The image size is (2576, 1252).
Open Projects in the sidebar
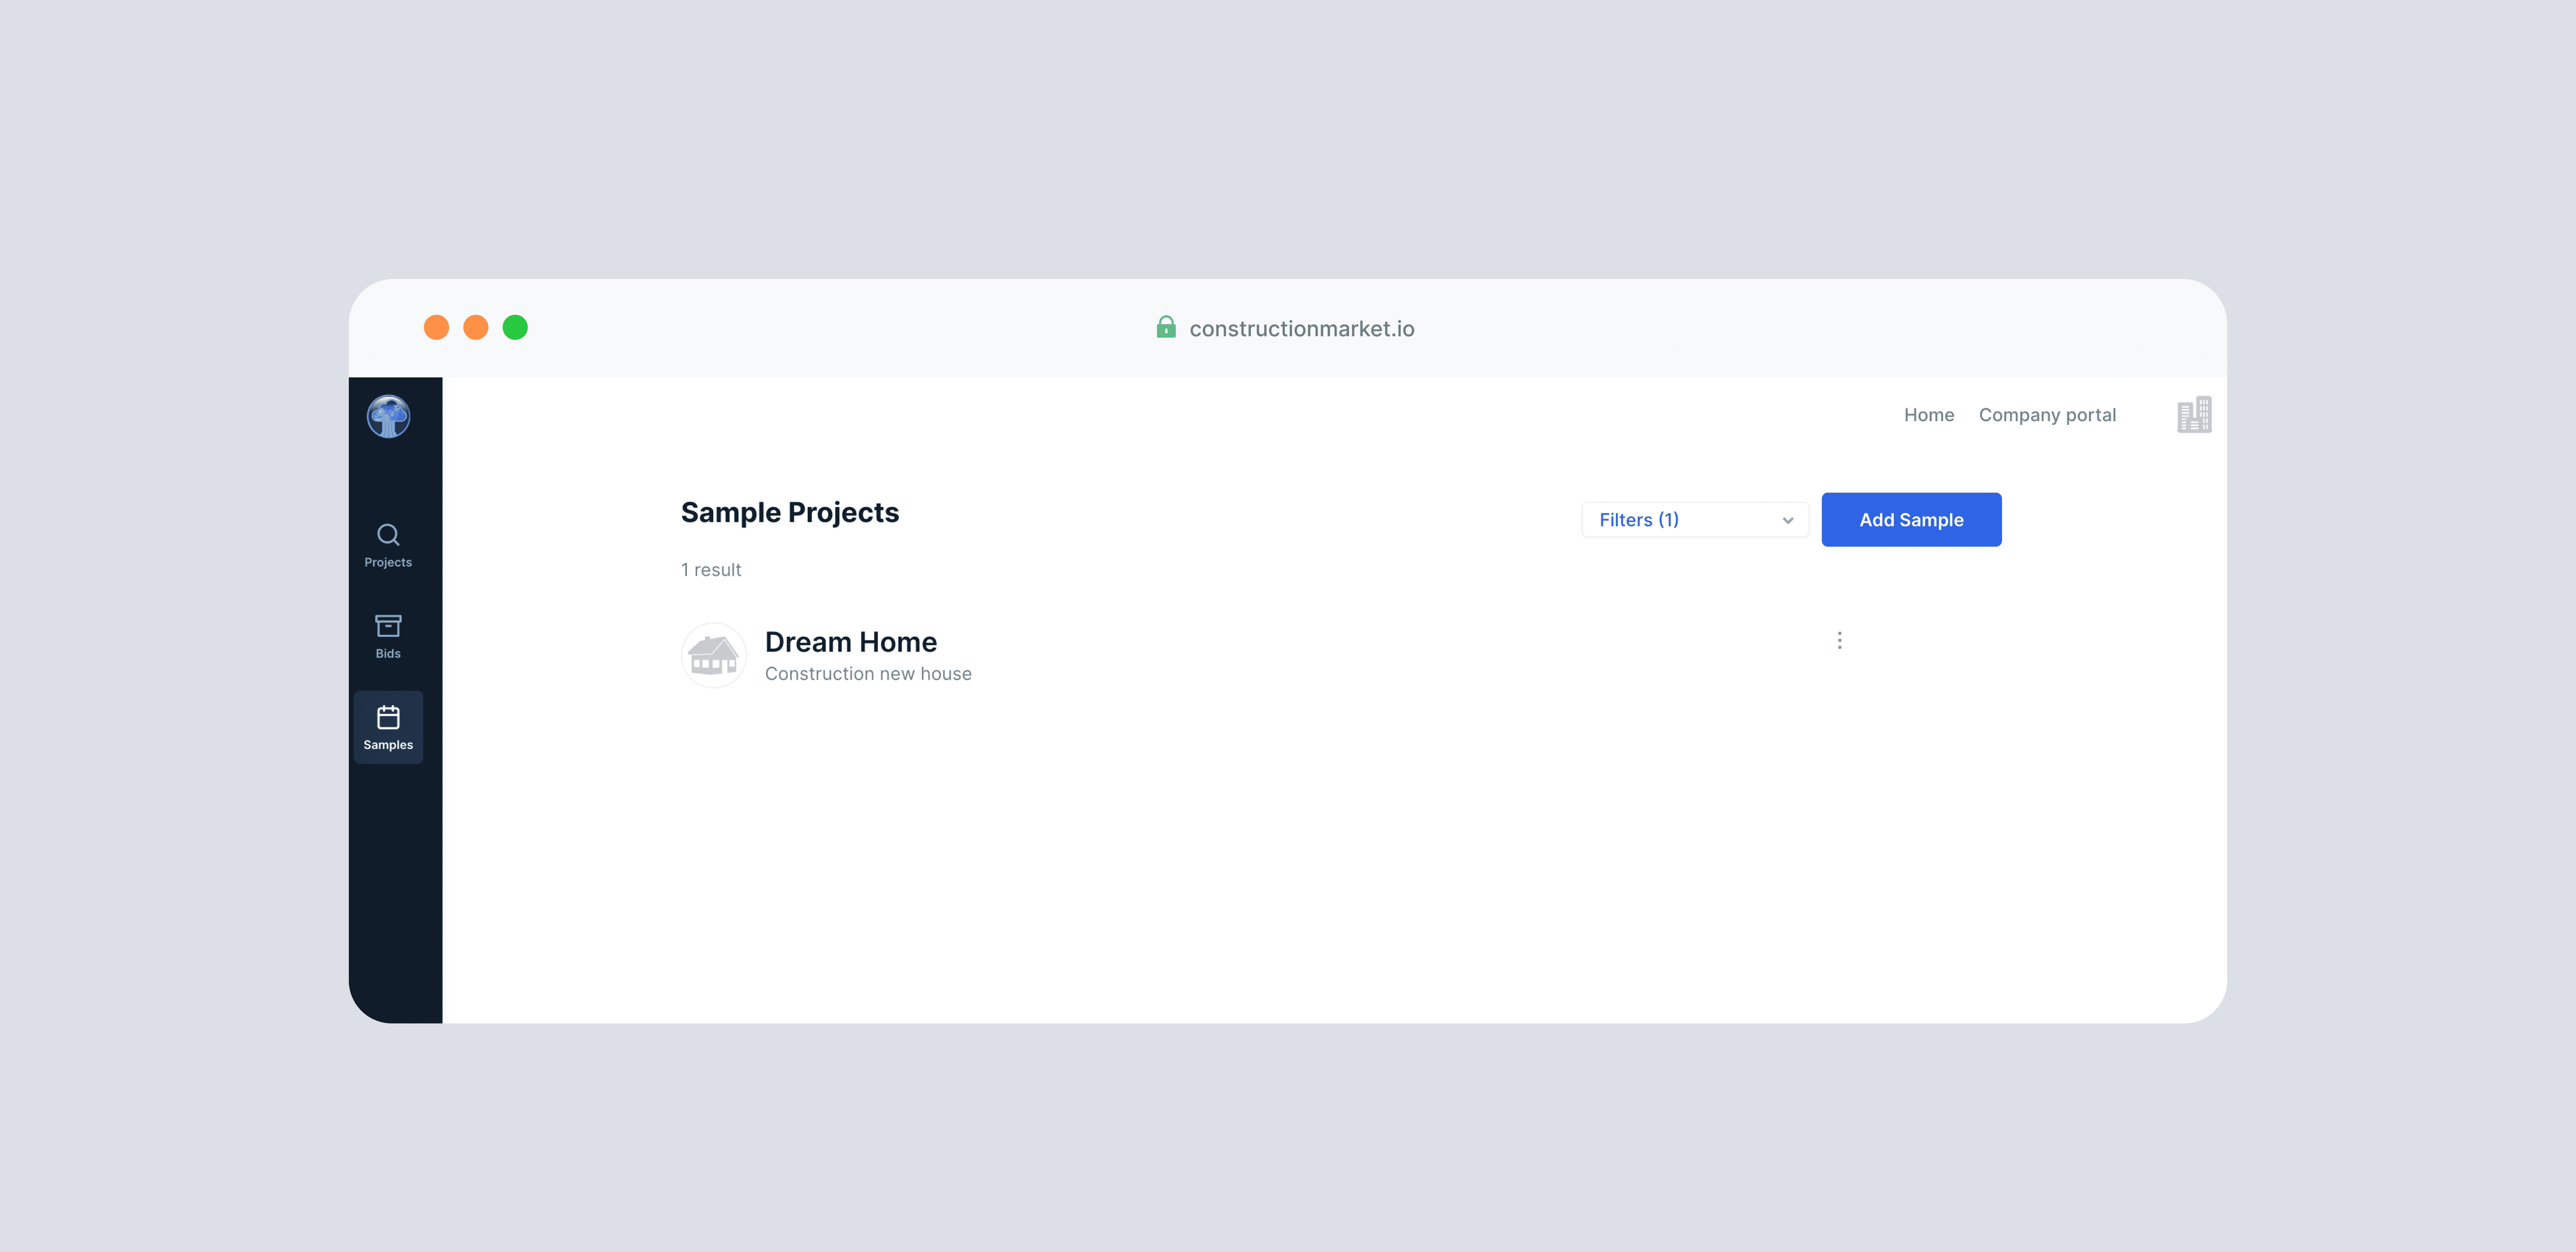pos(388,546)
